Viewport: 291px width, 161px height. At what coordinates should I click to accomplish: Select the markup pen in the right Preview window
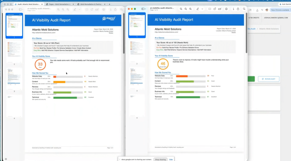pyautogui.click(x=198, y=9)
